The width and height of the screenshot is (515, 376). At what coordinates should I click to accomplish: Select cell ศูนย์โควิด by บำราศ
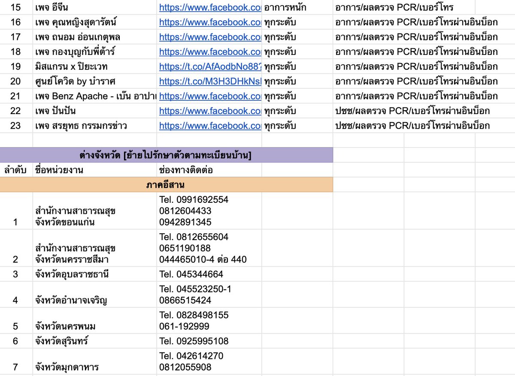coord(95,81)
